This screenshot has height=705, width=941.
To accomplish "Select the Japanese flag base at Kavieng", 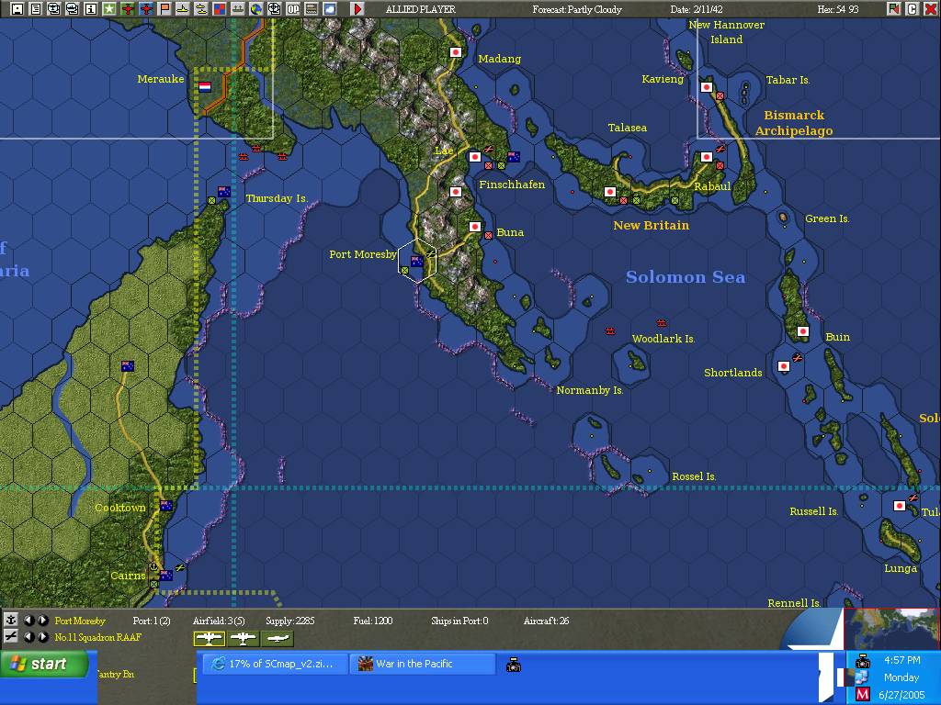I will [707, 87].
